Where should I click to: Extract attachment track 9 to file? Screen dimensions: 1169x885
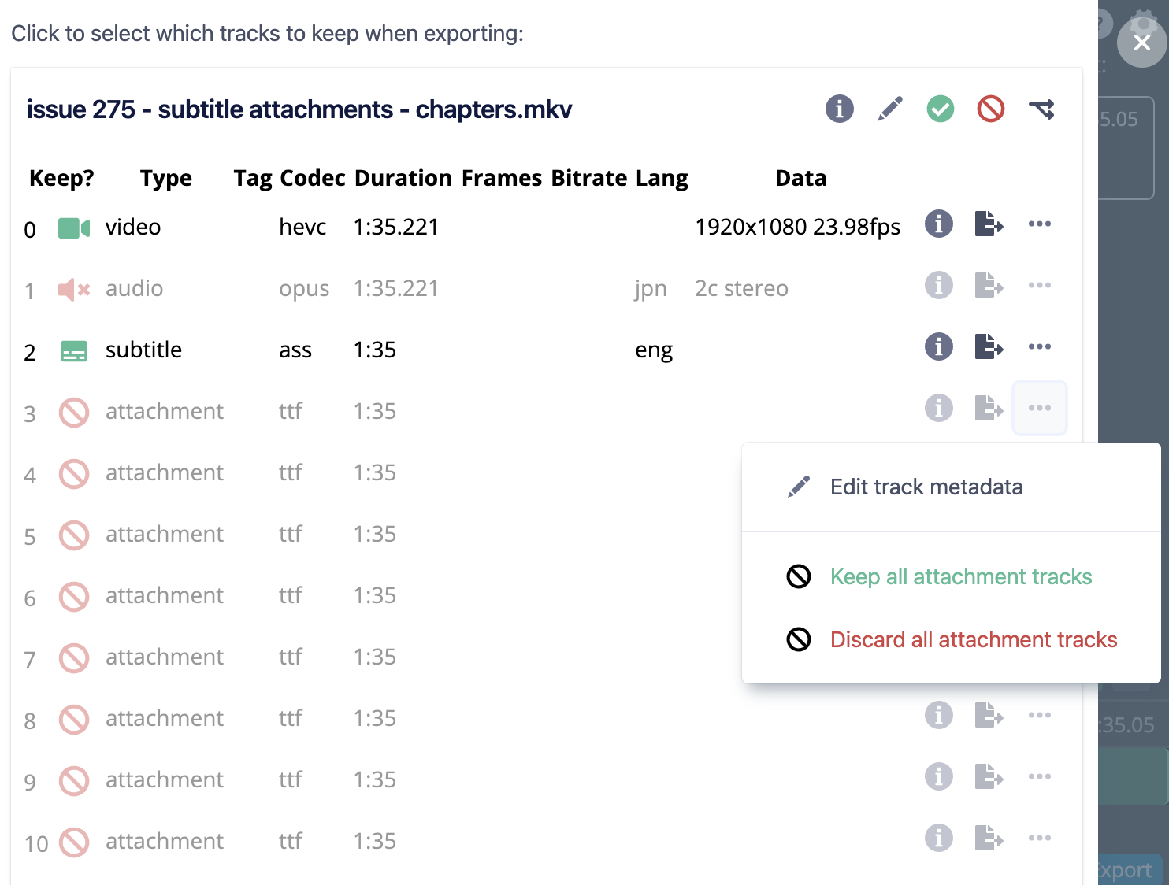(989, 776)
